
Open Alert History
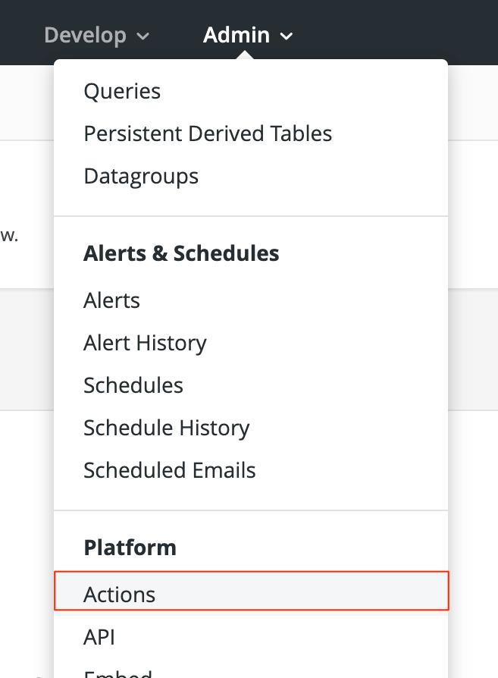pyautogui.click(x=145, y=343)
